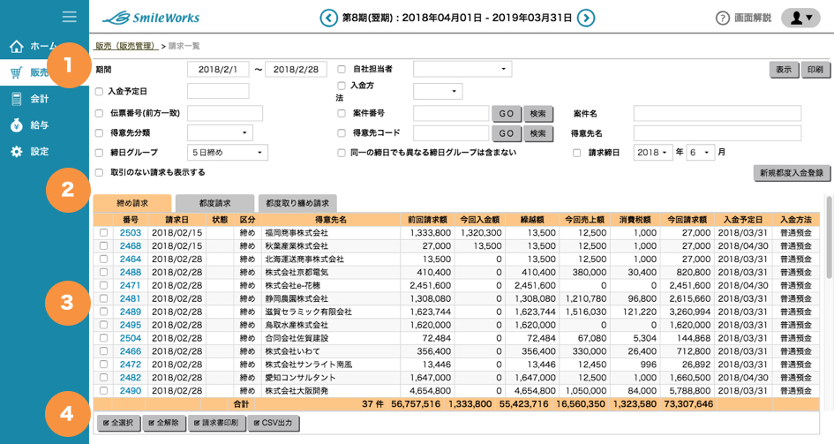Click the period start date field
Image resolution: width=834 pixels, height=444 pixels.
pyautogui.click(x=218, y=69)
